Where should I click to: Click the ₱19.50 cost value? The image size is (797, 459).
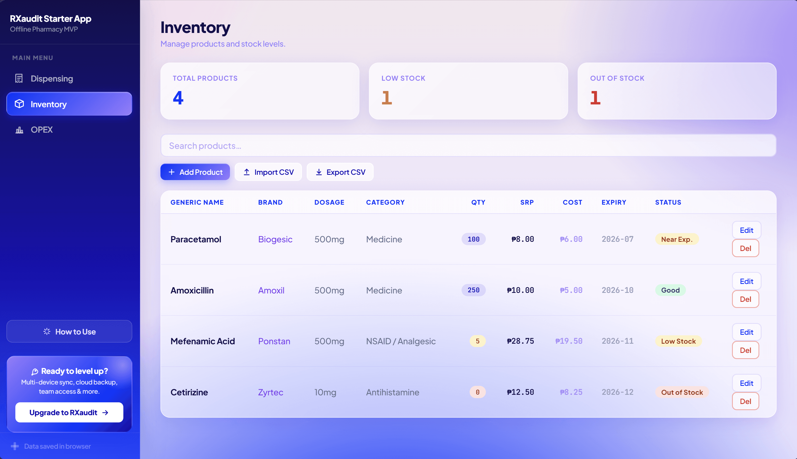tap(569, 341)
